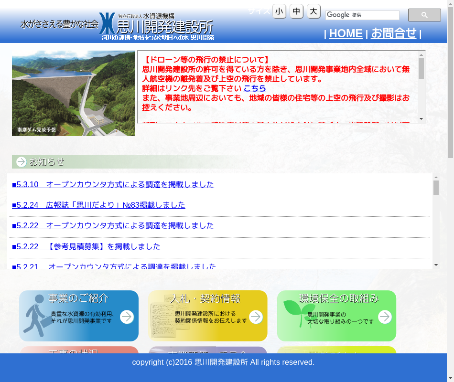Click the 思川開発建設所 header logo
The height and width of the screenshot is (382, 454).
coord(157,26)
